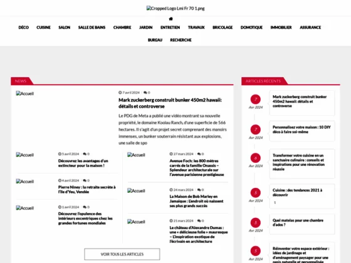Open the BRICOLAGE category
This screenshot has width=351, height=263.
[x=223, y=28]
